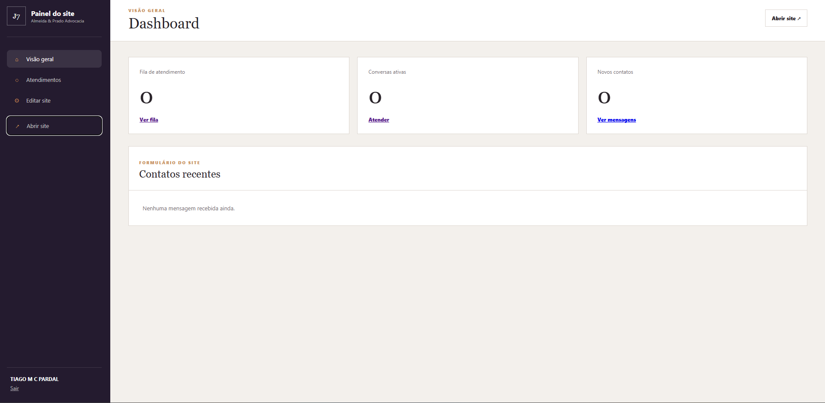Click the arrow icon beside sidebar Abrir site

[x=17, y=126]
